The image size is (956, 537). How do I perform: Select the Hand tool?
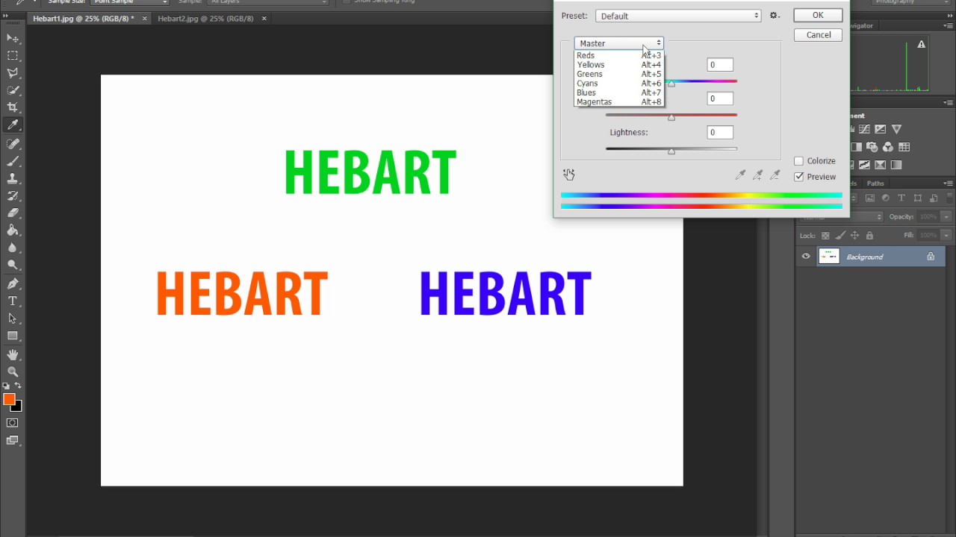pos(13,354)
